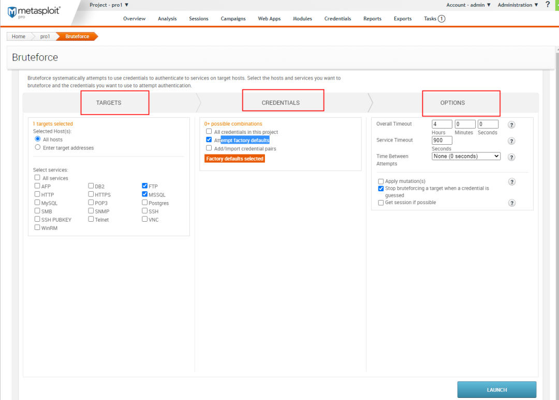Open Time Between Attempts dropdown
559x400 pixels.
point(466,156)
